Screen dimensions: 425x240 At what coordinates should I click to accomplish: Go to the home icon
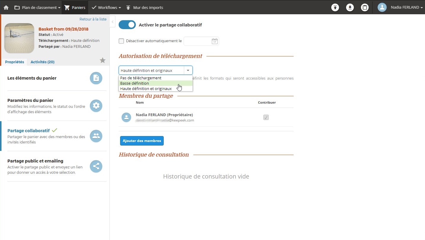pos(6,7)
